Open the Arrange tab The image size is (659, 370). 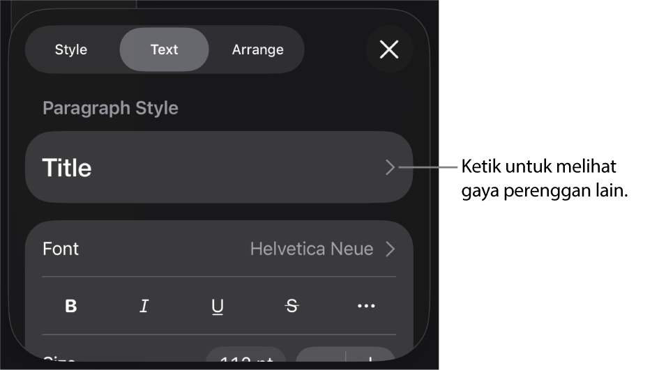257,49
